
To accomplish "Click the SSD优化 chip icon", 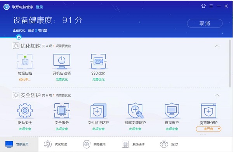I will pyautogui.click(x=98, y=61).
